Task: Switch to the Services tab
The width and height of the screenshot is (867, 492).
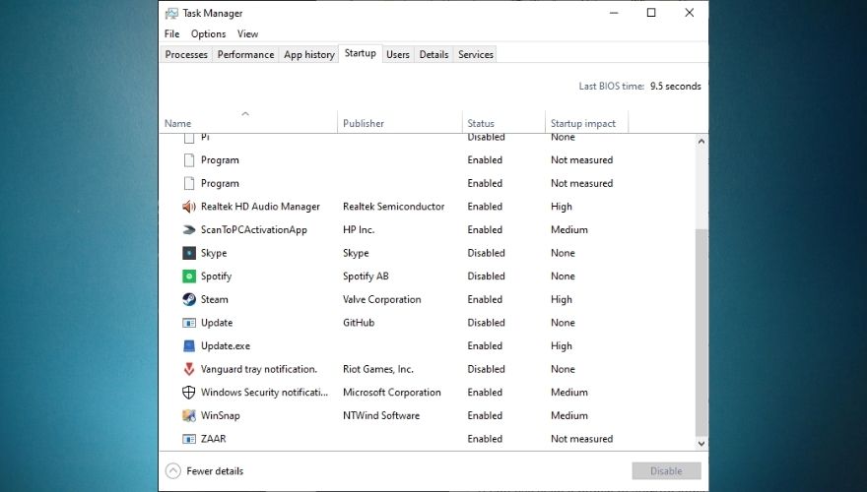Action: point(476,55)
